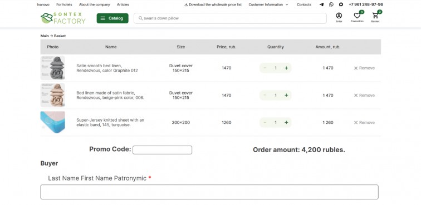The height and width of the screenshot is (205, 421).
Task: Expand the Customer Information dropdown
Action: pos(268,4)
